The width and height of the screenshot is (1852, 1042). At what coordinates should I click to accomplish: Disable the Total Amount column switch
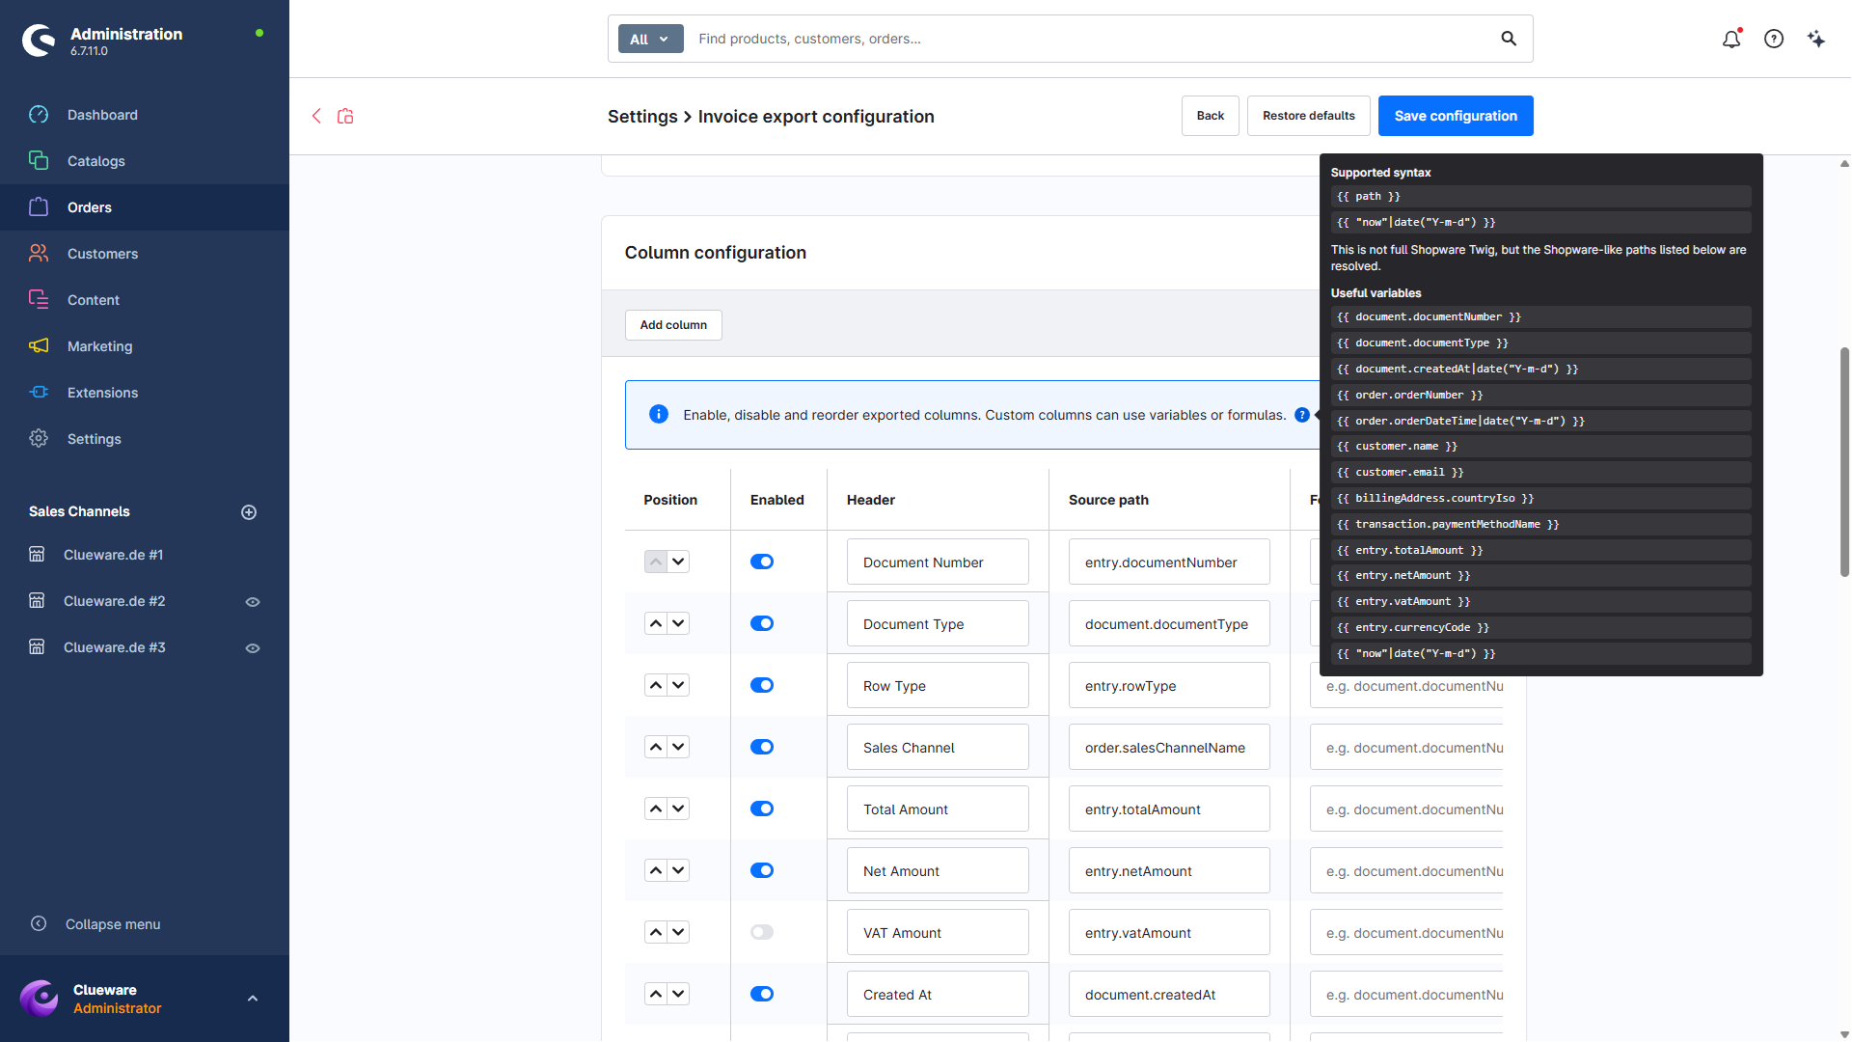[x=762, y=809]
